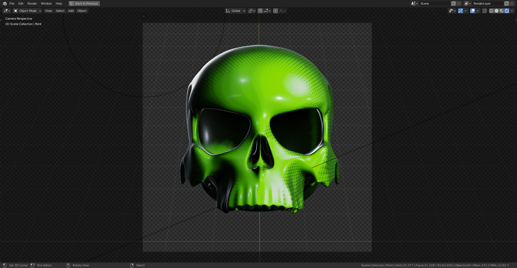The image size is (517, 268).
Task: Click the '(0) Scene Collection | Point' text
Action: click(23, 24)
